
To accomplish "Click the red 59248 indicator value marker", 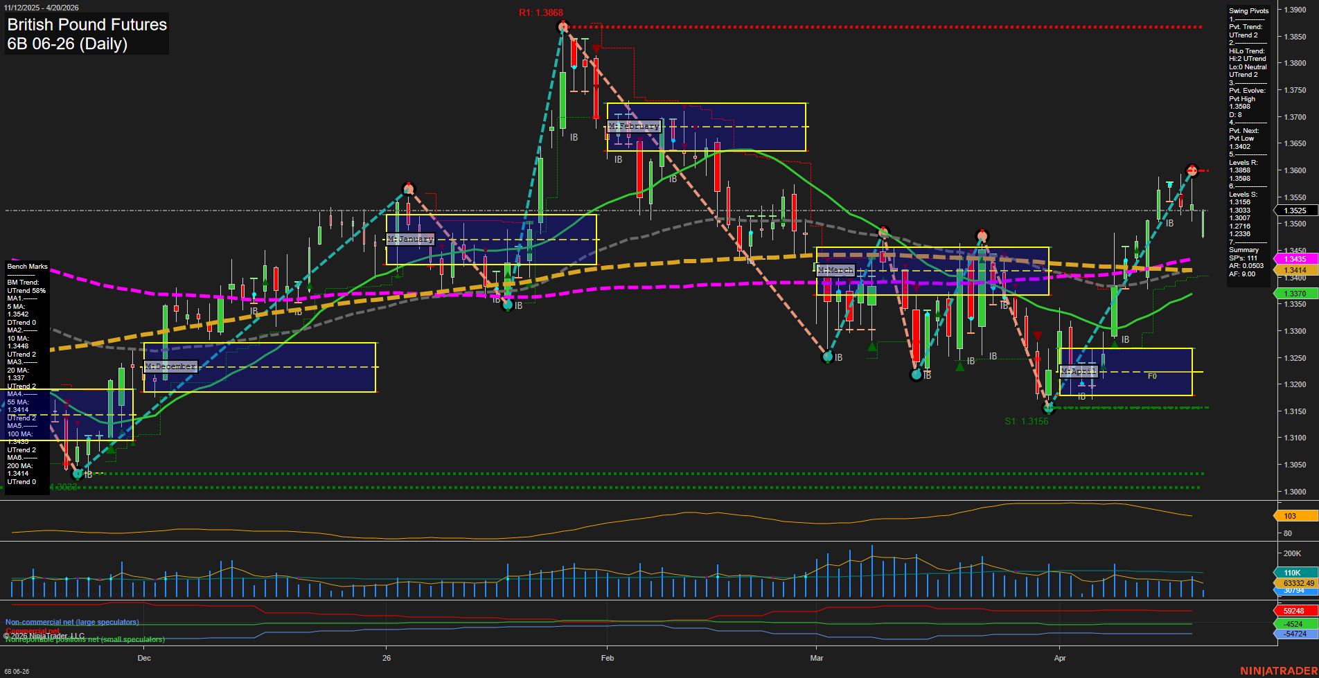I will coord(1293,611).
